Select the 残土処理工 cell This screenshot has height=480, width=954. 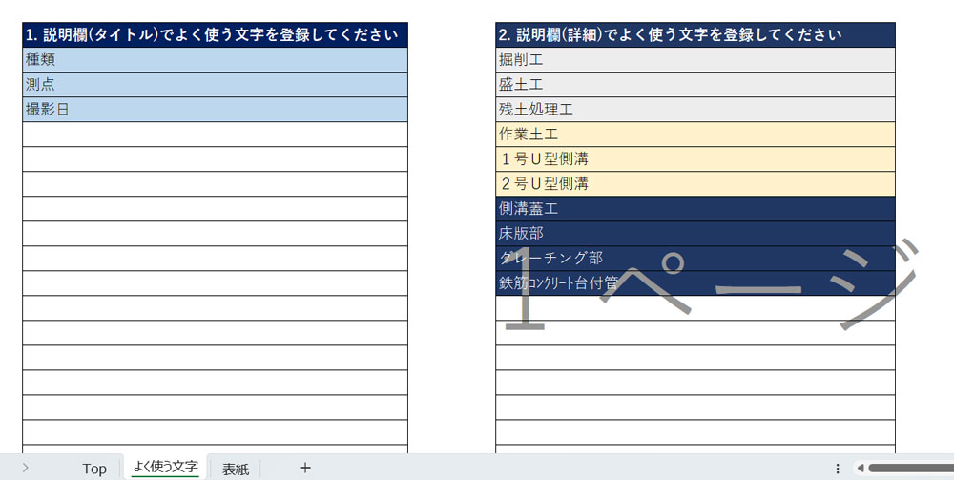(695, 110)
